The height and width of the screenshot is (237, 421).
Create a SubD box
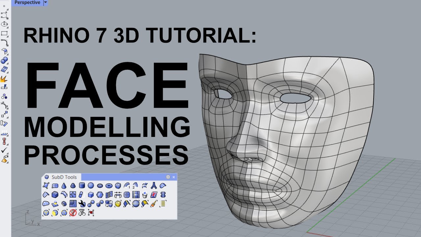[118, 186]
